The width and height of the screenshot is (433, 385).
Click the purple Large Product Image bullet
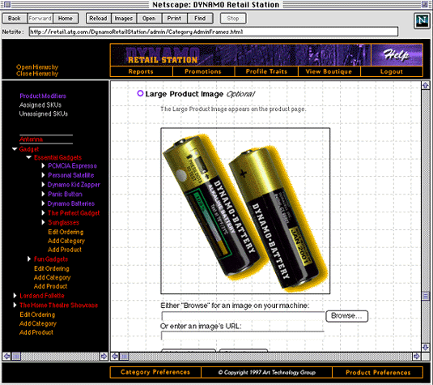[x=140, y=93]
